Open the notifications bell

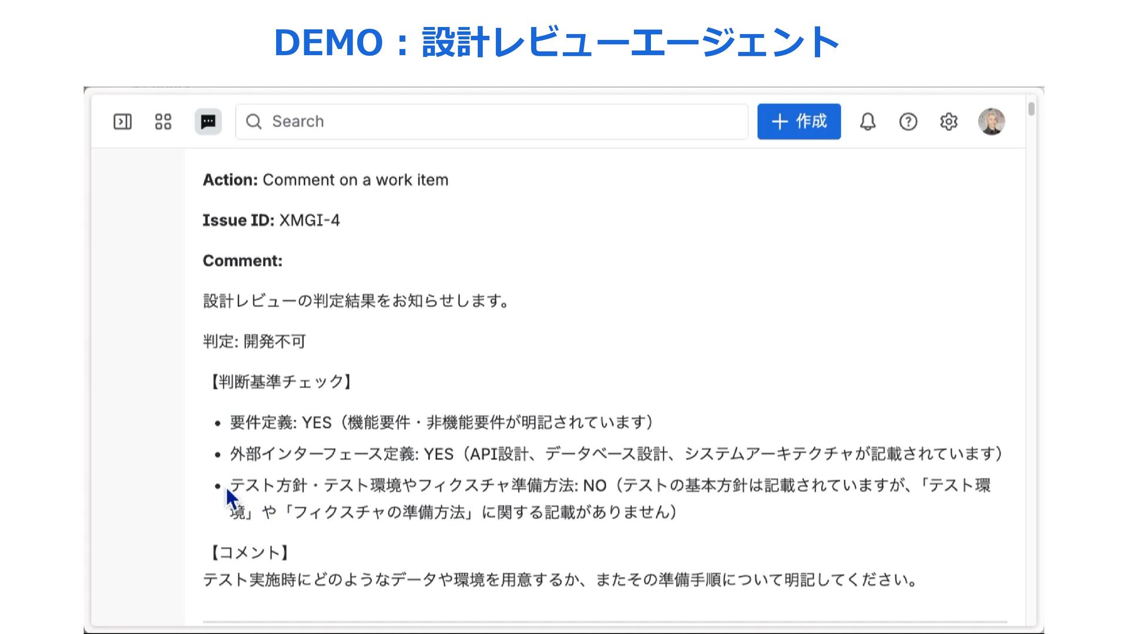click(x=868, y=122)
